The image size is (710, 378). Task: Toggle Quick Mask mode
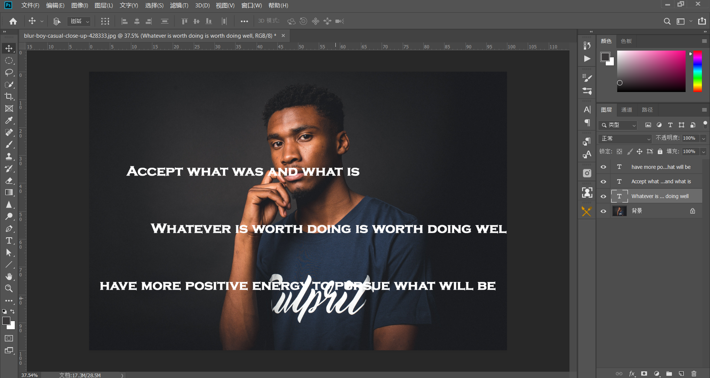(x=9, y=338)
